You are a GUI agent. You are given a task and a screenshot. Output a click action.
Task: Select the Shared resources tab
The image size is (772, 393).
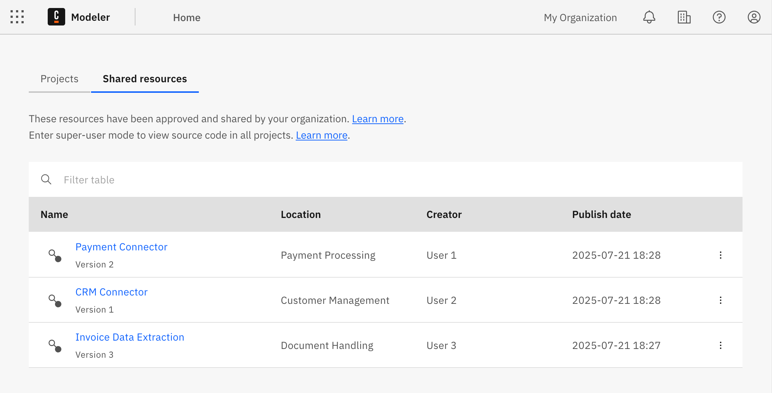(x=145, y=79)
